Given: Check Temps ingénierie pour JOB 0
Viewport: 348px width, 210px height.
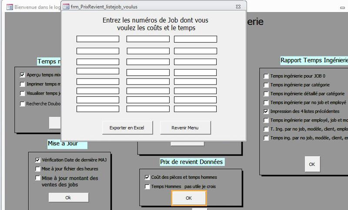Looking at the screenshot, I should point(266,76).
